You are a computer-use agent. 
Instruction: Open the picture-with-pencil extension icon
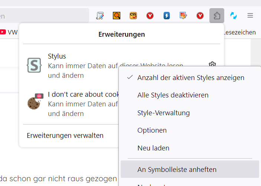pyautogui.click(x=183, y=16)
